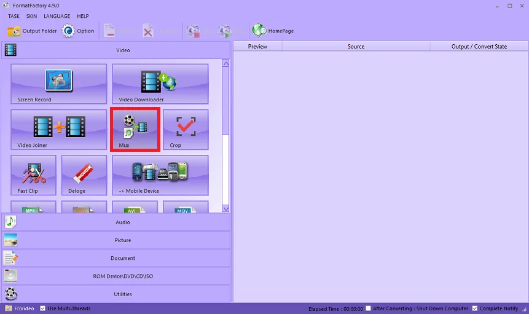Open the Mobile Device conversion tool

coord(160,175)
